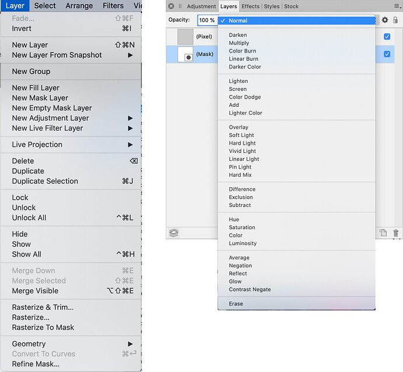Switch to the Stock tab
The image size is (403, 372).
click(x=291, y=6)
